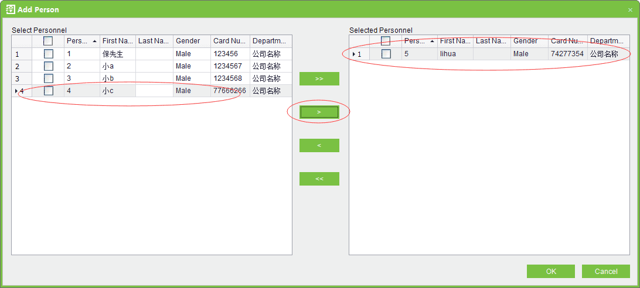
Task: Close the Add Person dialog
Action: 630,10
